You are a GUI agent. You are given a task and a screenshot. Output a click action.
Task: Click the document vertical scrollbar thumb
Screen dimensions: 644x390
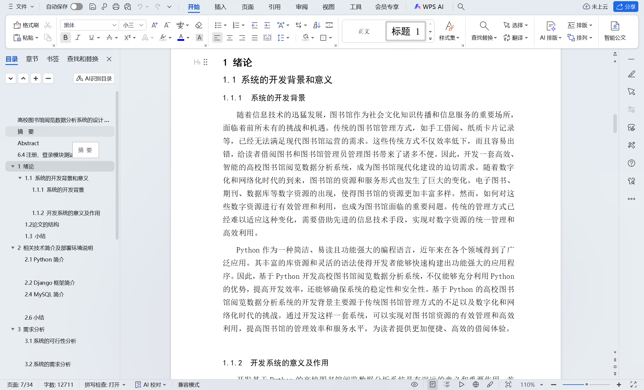tap(615, 123)
